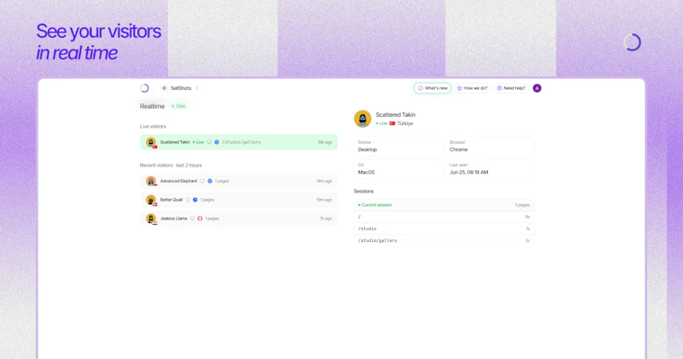Screen dimensions: 683x359
Task: Click Jealous Llama's avatar
Action: pyautogui.click(x=151, y=219)
